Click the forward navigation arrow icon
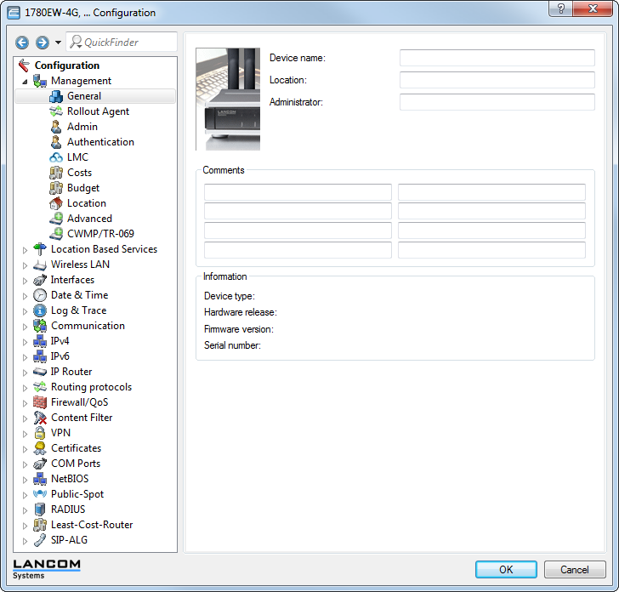The width and height of the screenshot is (619, 592). click(42, 43)
